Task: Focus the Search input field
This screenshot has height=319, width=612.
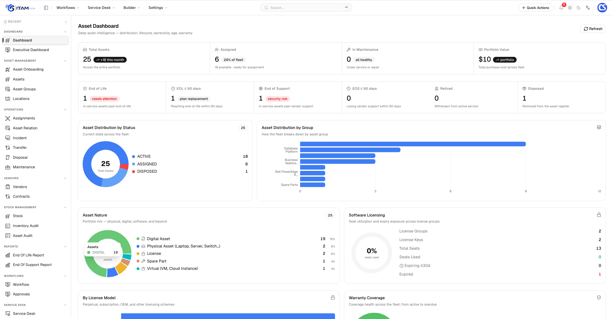Action: [306, 8]
